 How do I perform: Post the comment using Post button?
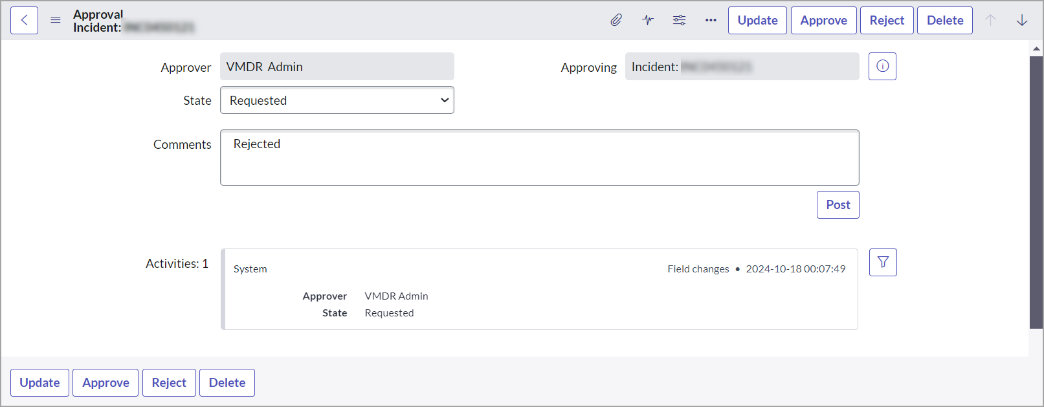tap(838, 204)
